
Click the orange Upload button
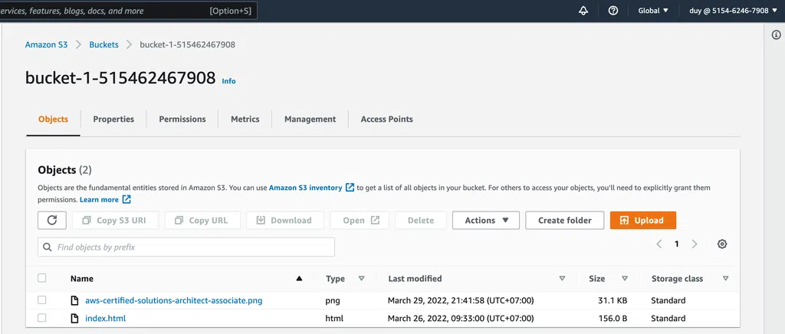click(x=643, y=220)
